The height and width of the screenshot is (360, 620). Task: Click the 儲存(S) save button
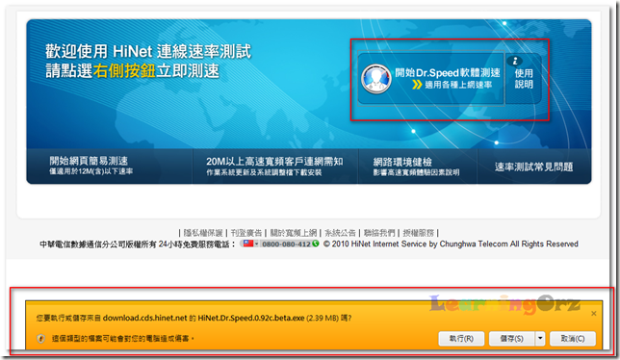pyautogui.click(x=511, y=338)
